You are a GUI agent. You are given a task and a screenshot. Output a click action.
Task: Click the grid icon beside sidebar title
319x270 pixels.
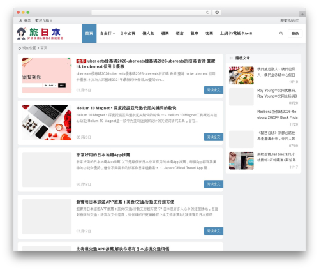click(x=231, y=58)
